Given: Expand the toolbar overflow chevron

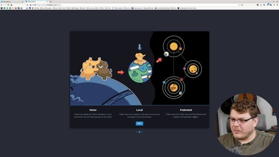Looking at the screenshot, I should [x=274, y=5].
